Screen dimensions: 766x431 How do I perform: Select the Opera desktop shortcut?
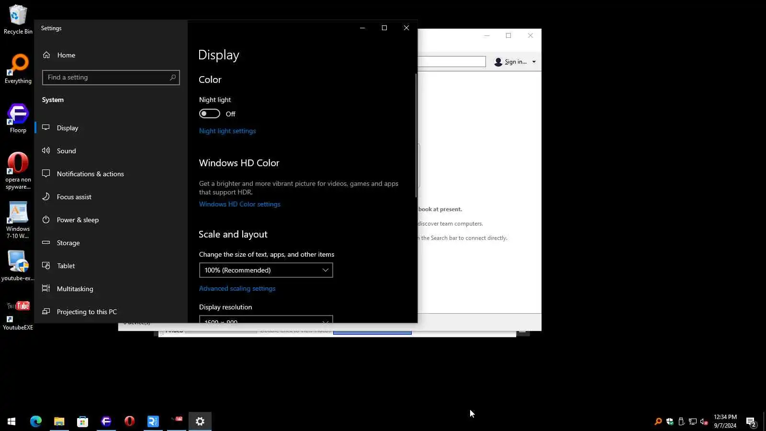tap(18, 171)
